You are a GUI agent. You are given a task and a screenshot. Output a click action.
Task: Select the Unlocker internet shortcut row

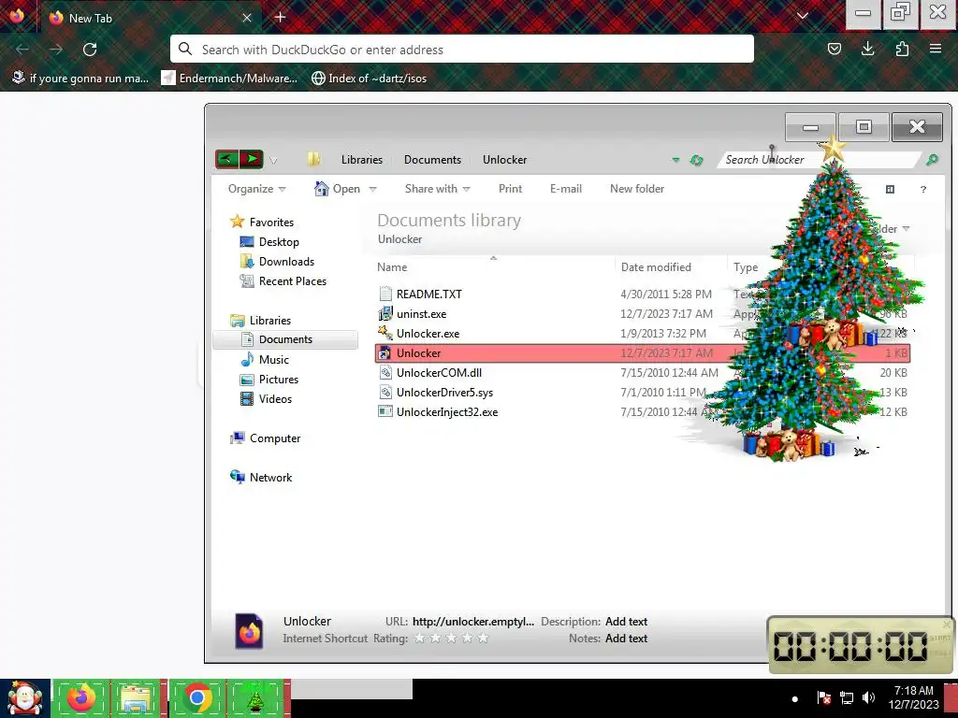coord(643,352)
